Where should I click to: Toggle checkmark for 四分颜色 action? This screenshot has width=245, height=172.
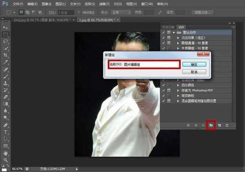[x=163, y=85]
